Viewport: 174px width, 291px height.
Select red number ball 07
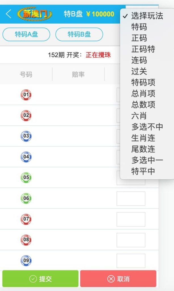click(x=26, y=219)
